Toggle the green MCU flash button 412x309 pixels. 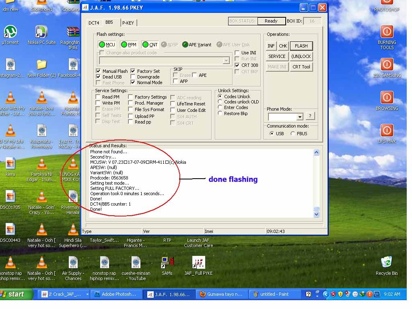(x=107, y=45)
